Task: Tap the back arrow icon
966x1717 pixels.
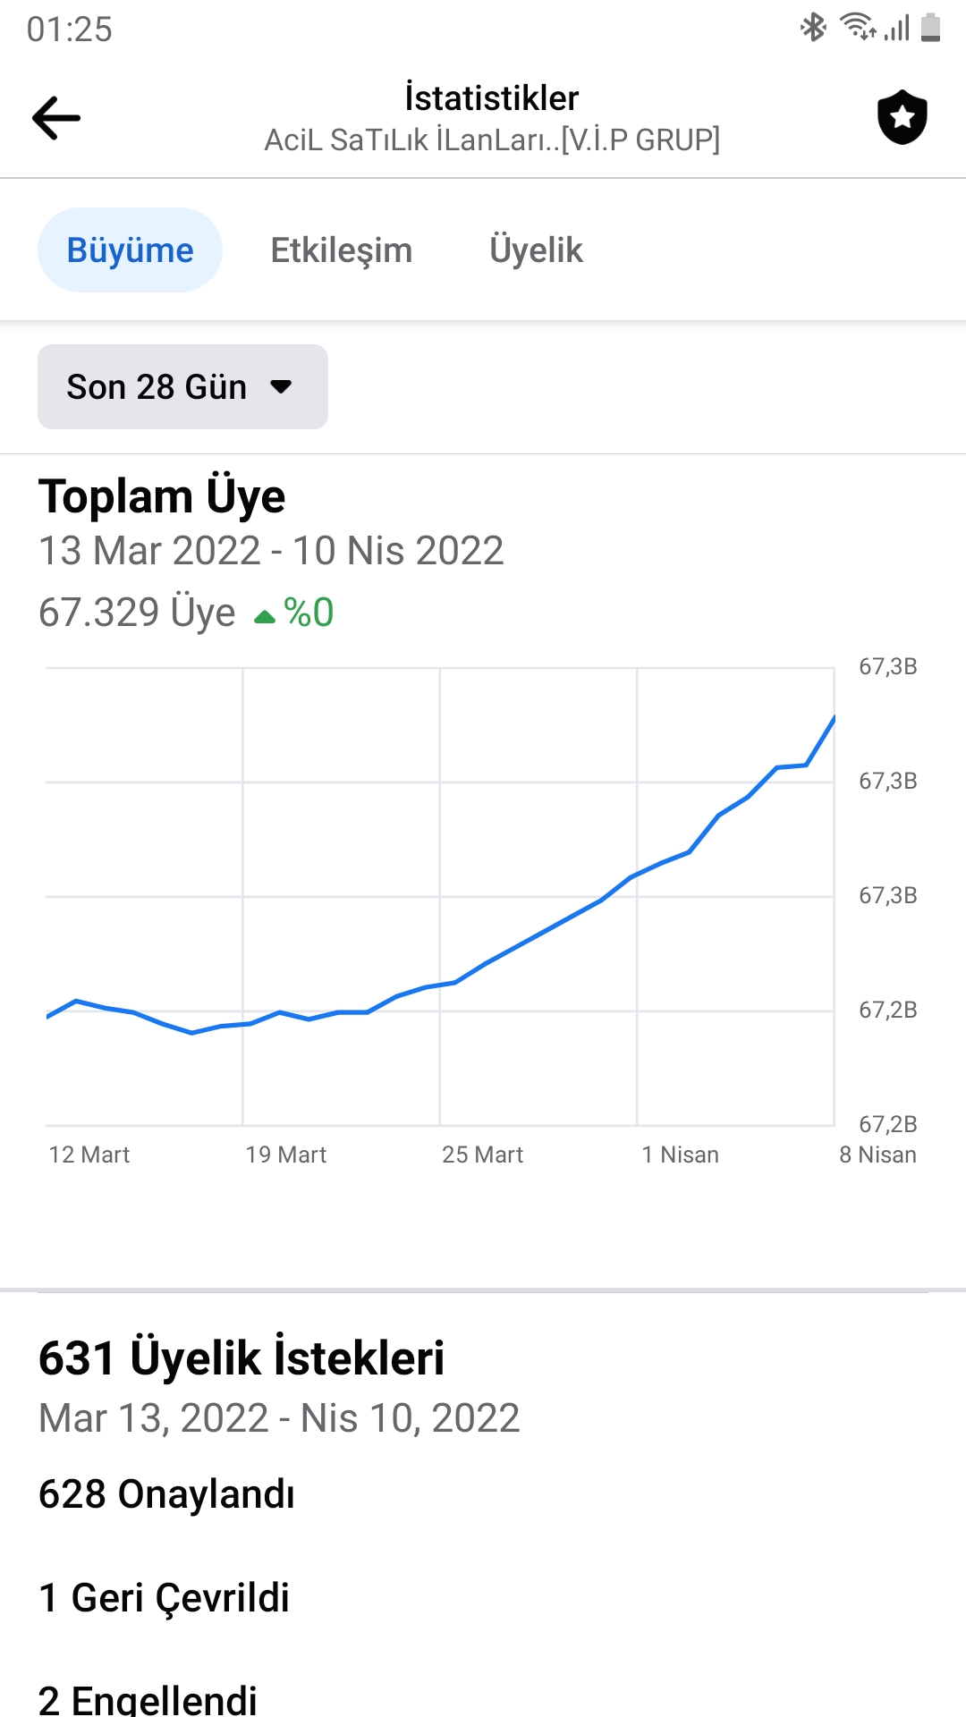Action: (56, 118)
